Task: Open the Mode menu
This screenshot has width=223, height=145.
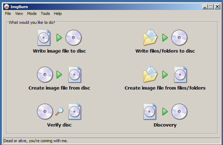Action: (x=32, y=14)
